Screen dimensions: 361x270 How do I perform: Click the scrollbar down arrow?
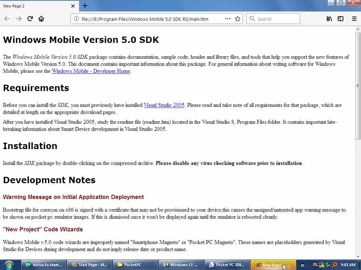point(358,257)
